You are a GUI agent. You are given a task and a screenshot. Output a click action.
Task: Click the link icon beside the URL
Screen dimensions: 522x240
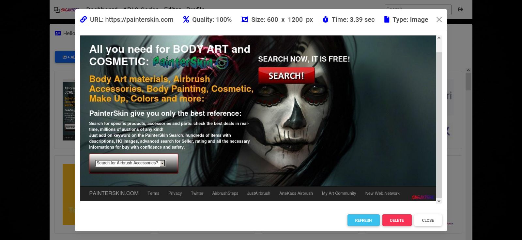tap(84, 20)
